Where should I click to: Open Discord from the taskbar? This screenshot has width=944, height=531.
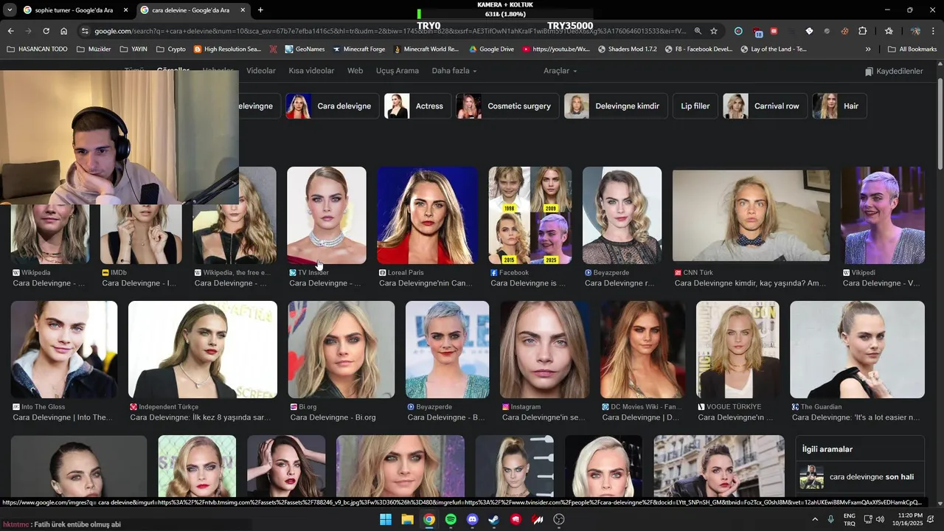pyautogui.click(x=473, y=519)
